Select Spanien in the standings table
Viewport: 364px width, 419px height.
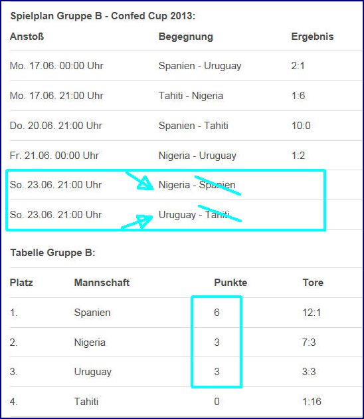tap(92, 313)
